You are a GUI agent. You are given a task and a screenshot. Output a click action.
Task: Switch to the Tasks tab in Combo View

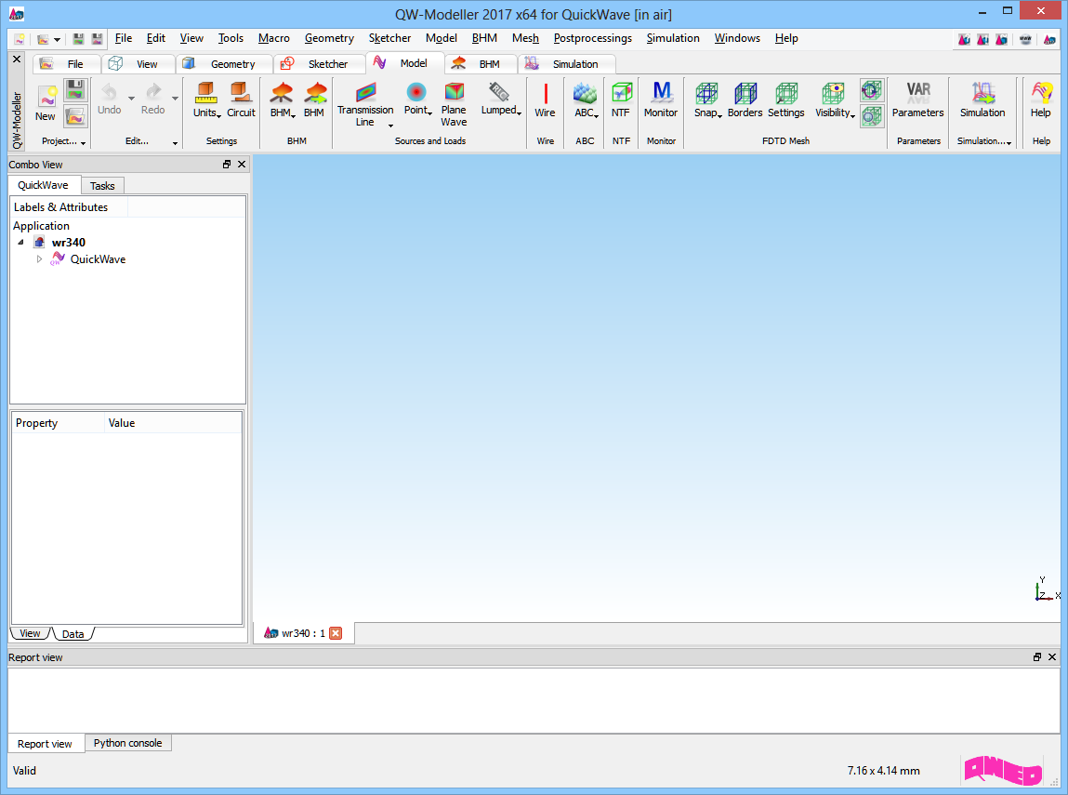pyautogui.click(x=102, y=186)
